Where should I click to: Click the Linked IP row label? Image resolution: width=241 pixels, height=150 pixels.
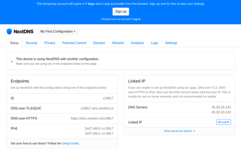click(135, 122)
